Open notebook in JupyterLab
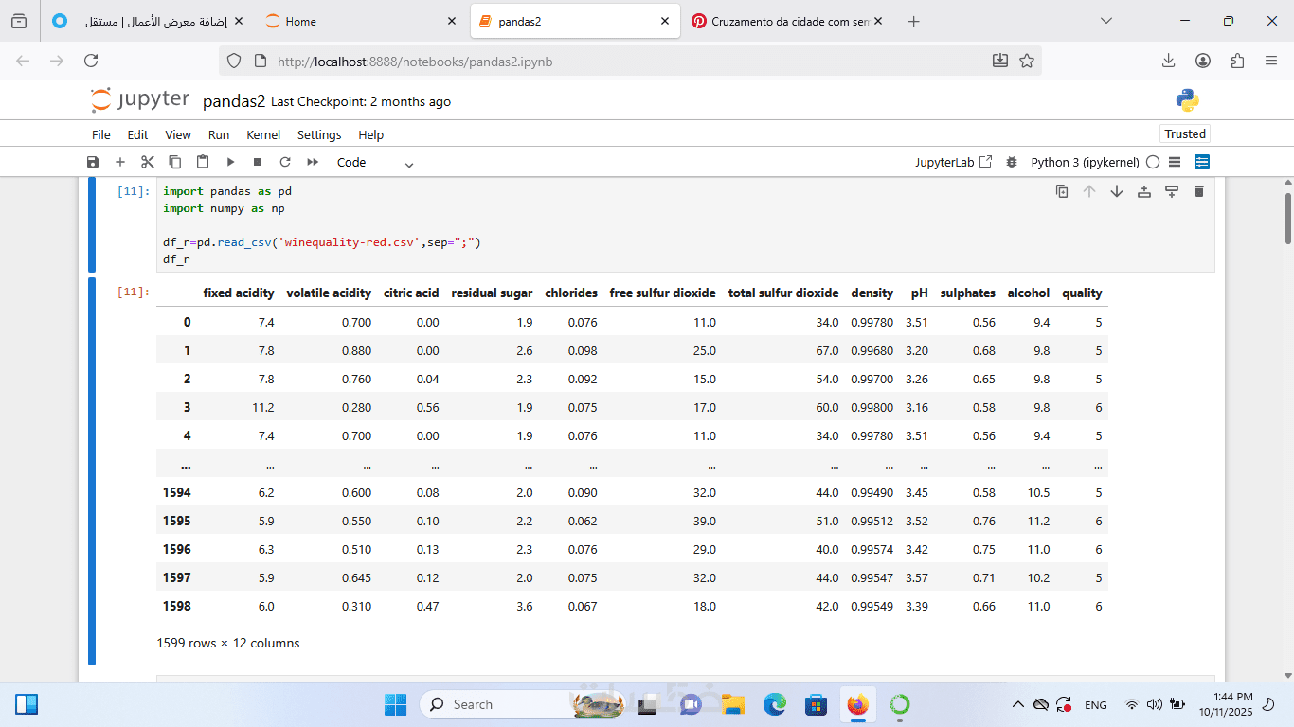Screen dimensions: 1294x727 (953, 162)
